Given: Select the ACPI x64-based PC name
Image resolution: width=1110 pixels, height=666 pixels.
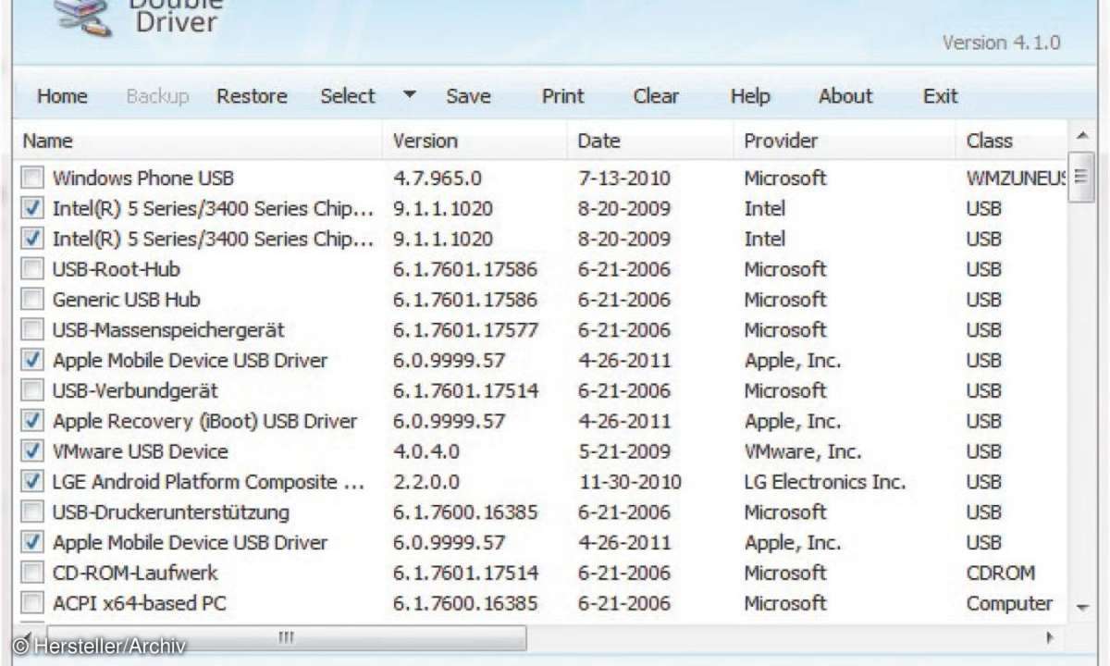Looking at the screenshot, I should click(140, 603).
